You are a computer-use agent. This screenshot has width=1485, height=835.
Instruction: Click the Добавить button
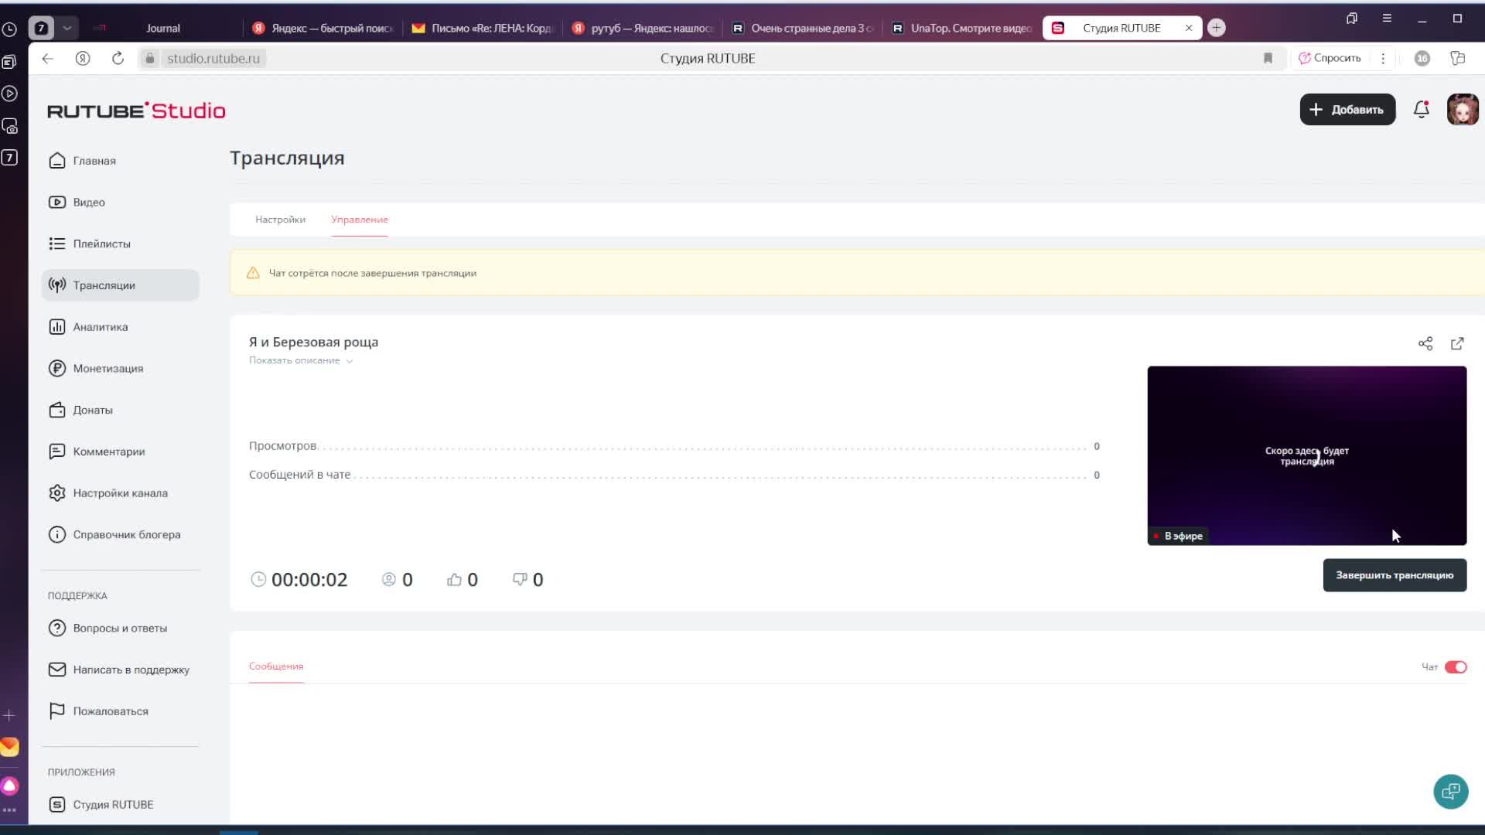pos(1347,110)
